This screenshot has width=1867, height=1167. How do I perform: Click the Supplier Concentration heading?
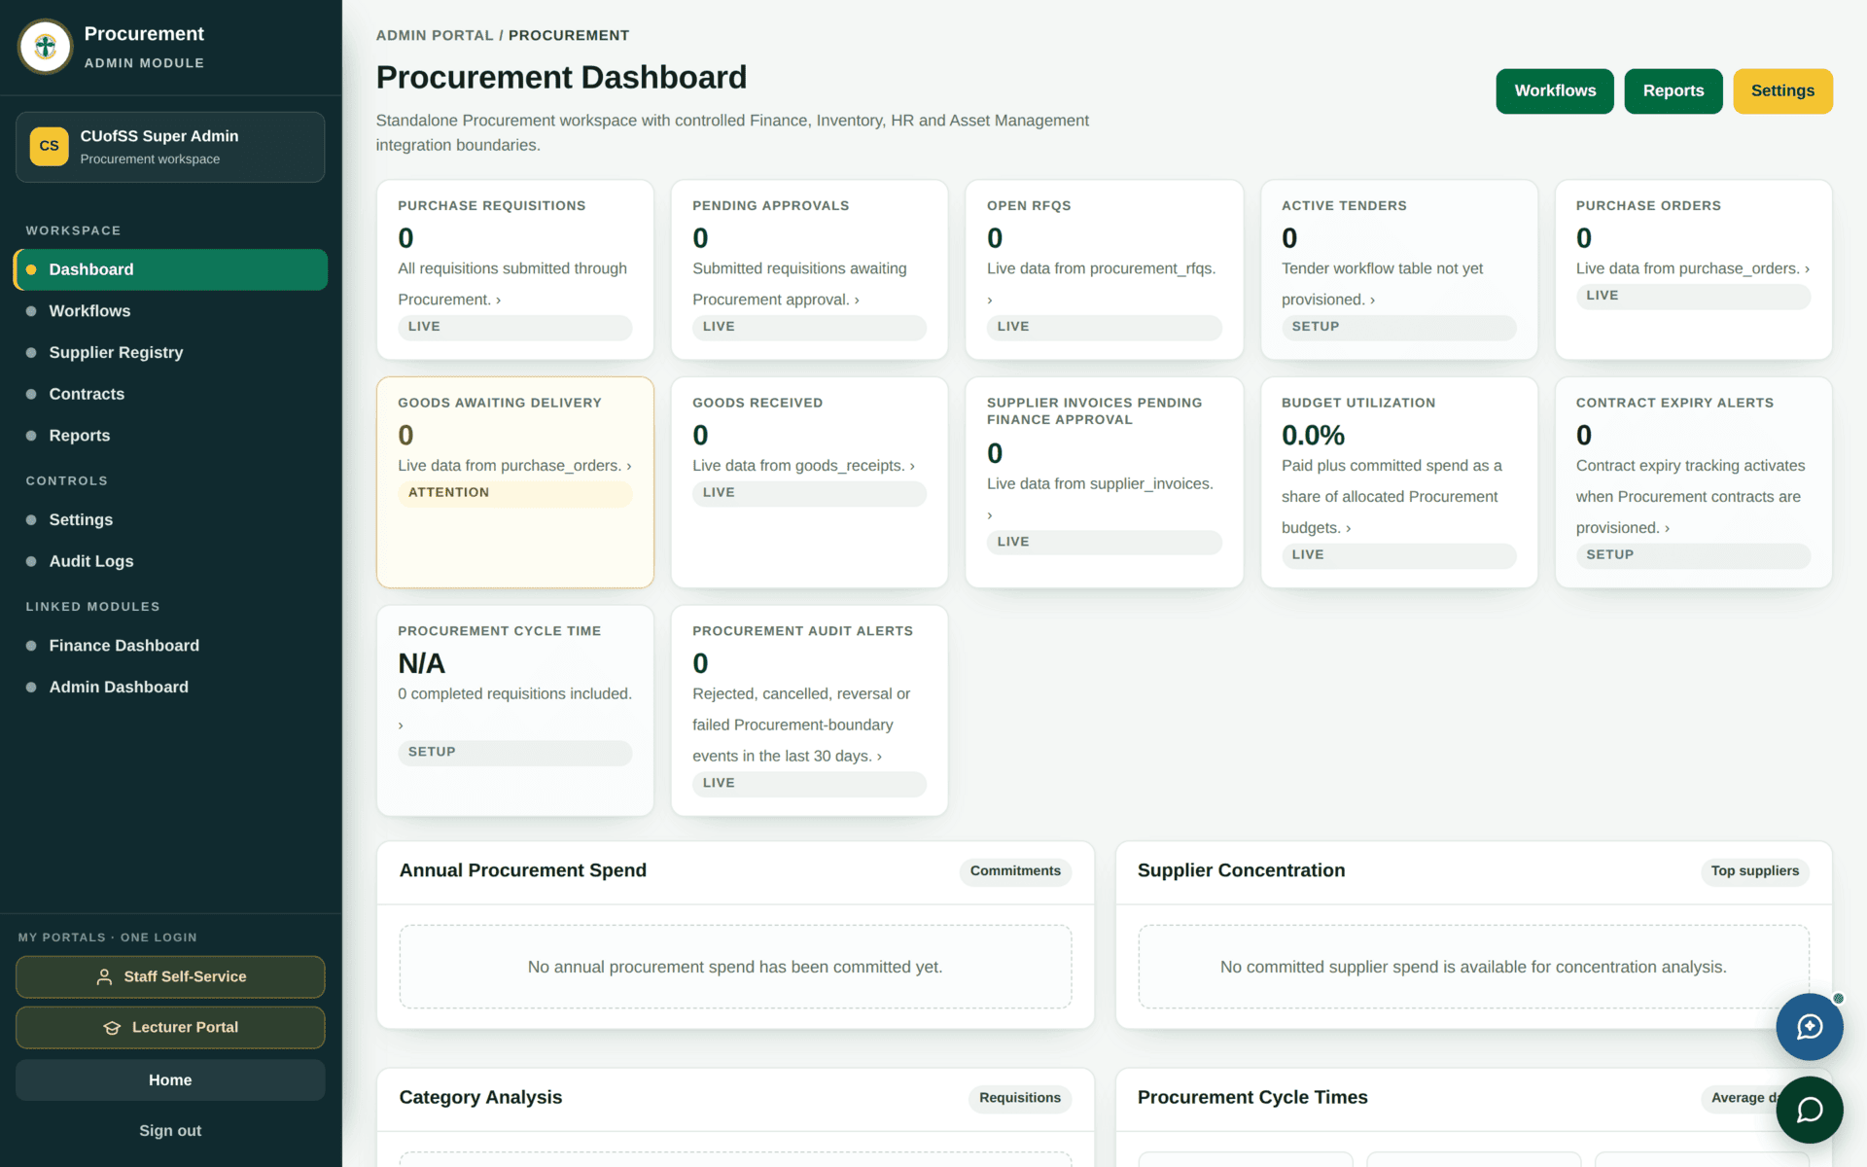click(x=1241, y=870)
